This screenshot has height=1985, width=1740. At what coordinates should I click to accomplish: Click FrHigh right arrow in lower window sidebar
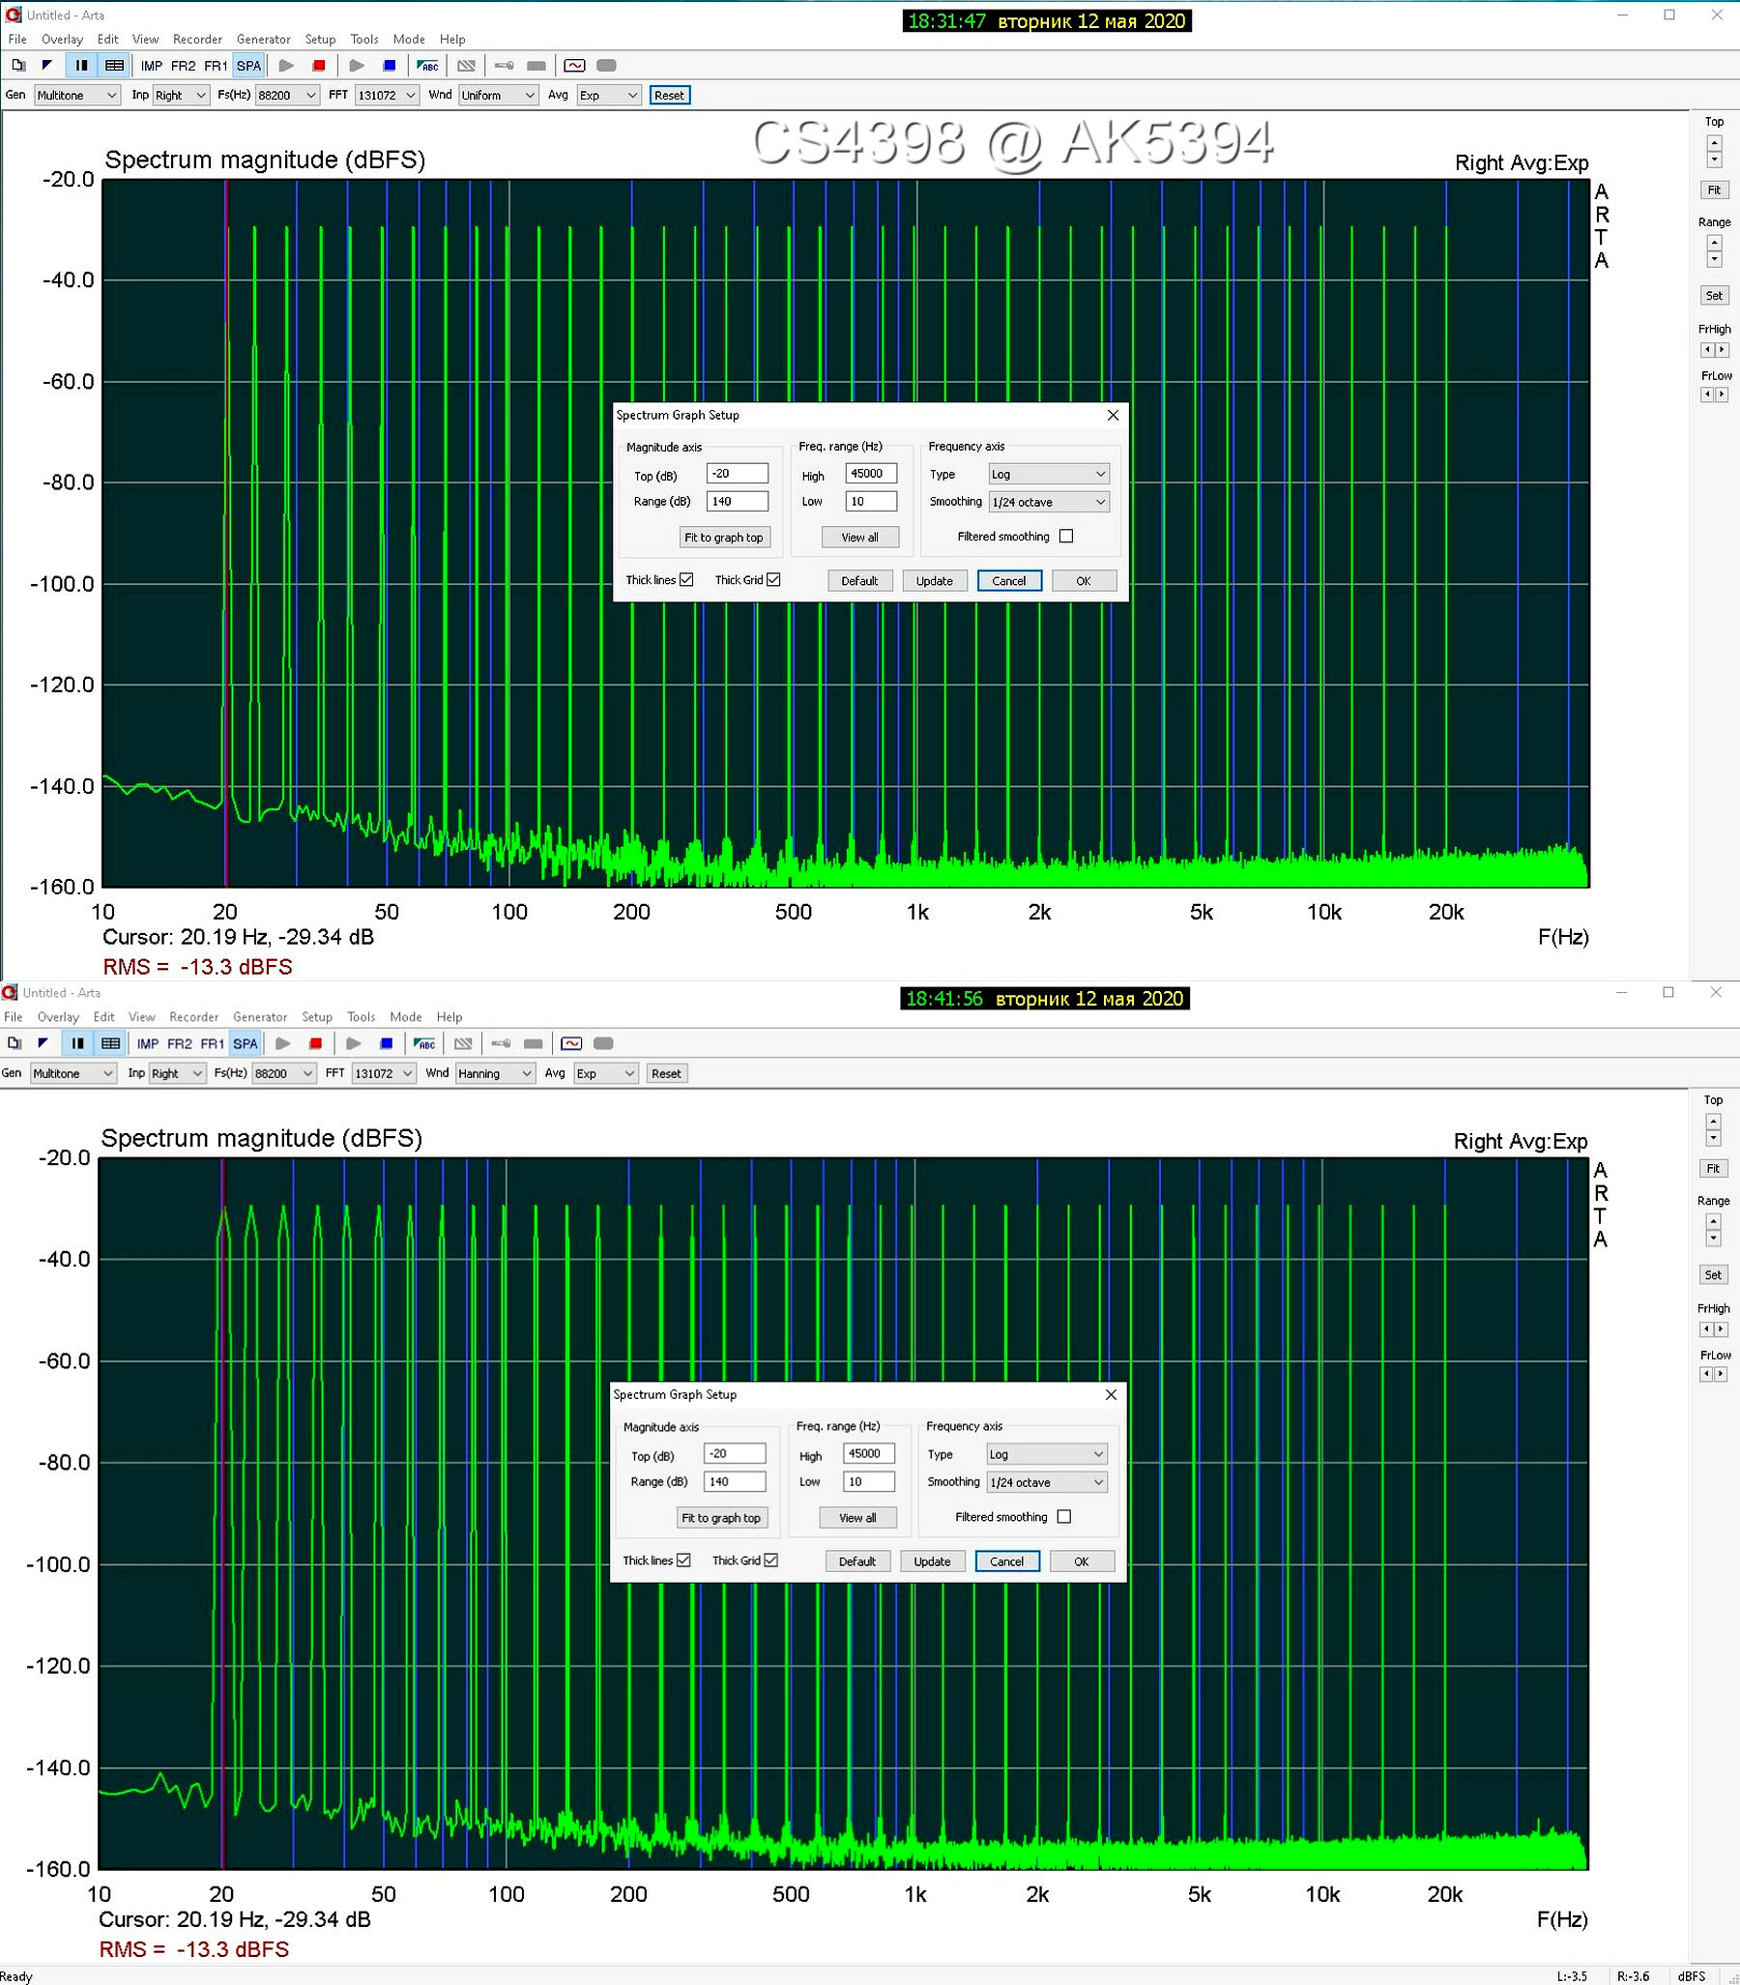click(x=1721, y=1328)
